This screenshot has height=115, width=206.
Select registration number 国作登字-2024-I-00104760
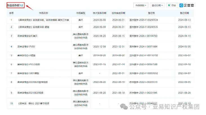coord(143,36)
